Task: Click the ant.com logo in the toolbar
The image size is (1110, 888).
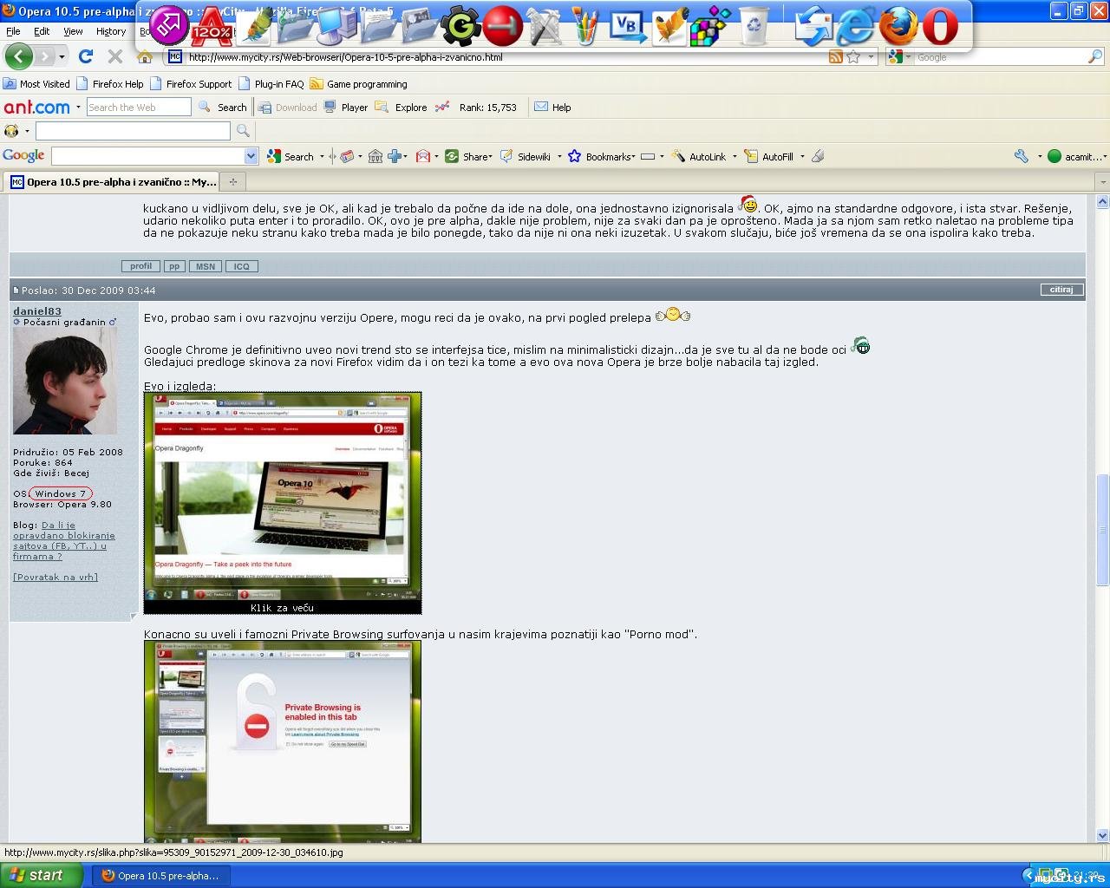Action: click(x=36, y=108)
